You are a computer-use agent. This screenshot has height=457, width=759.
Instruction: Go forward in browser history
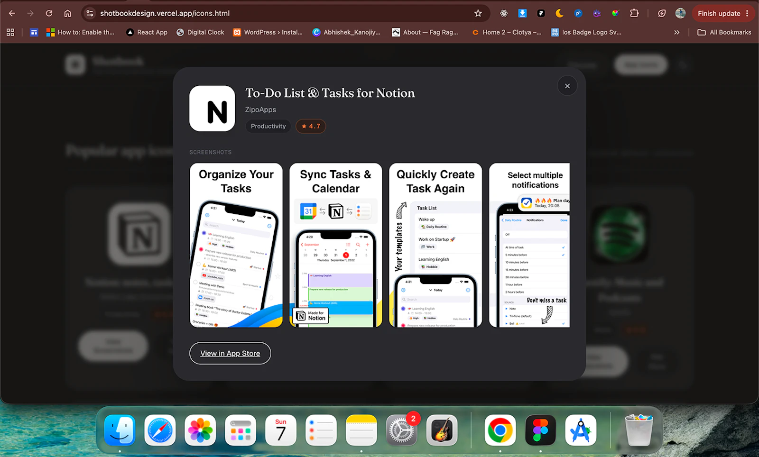pos(30,13)
